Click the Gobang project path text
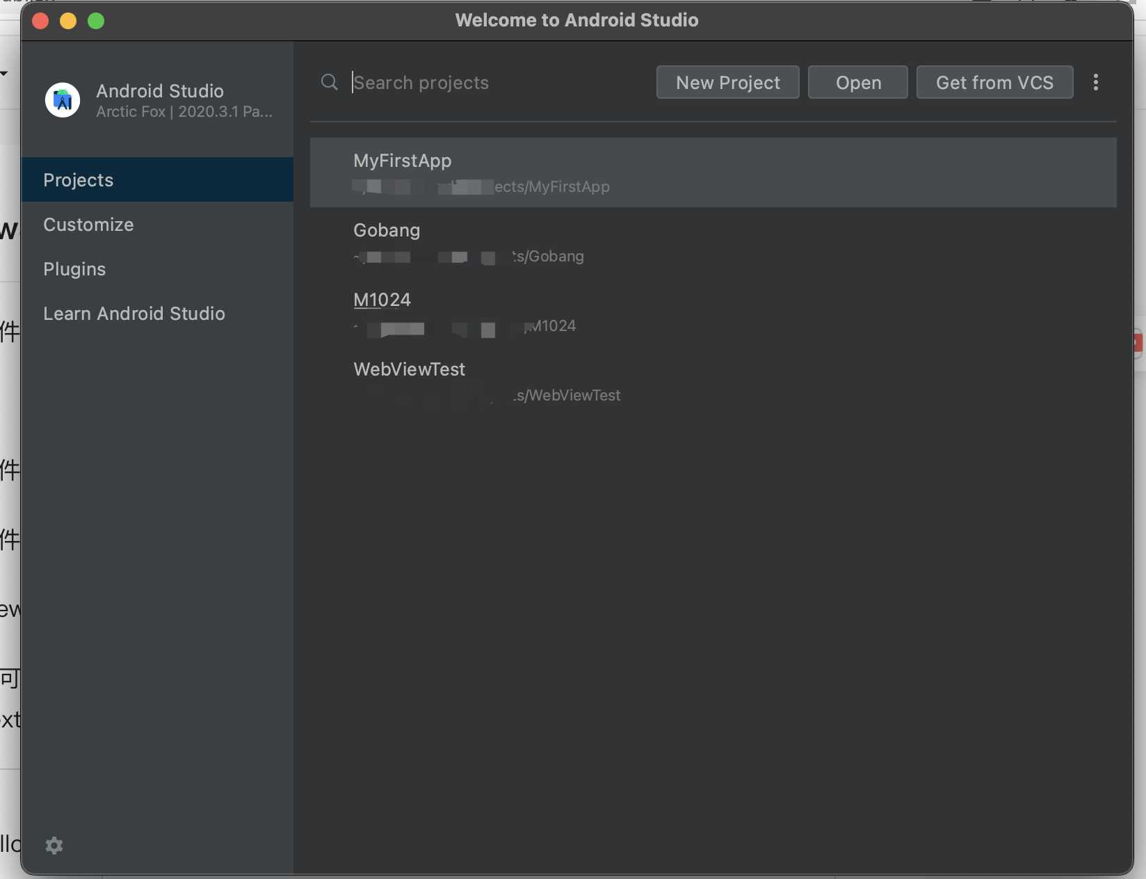Screen dimensions: 1146x879 click(469, 256)
